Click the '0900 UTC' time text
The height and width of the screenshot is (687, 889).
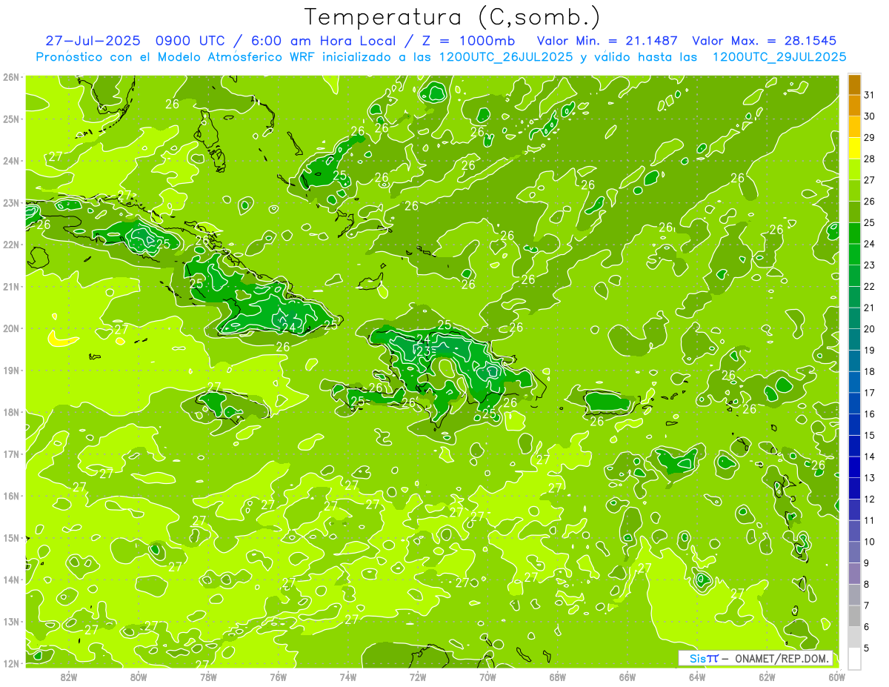[x=190, y=41]
